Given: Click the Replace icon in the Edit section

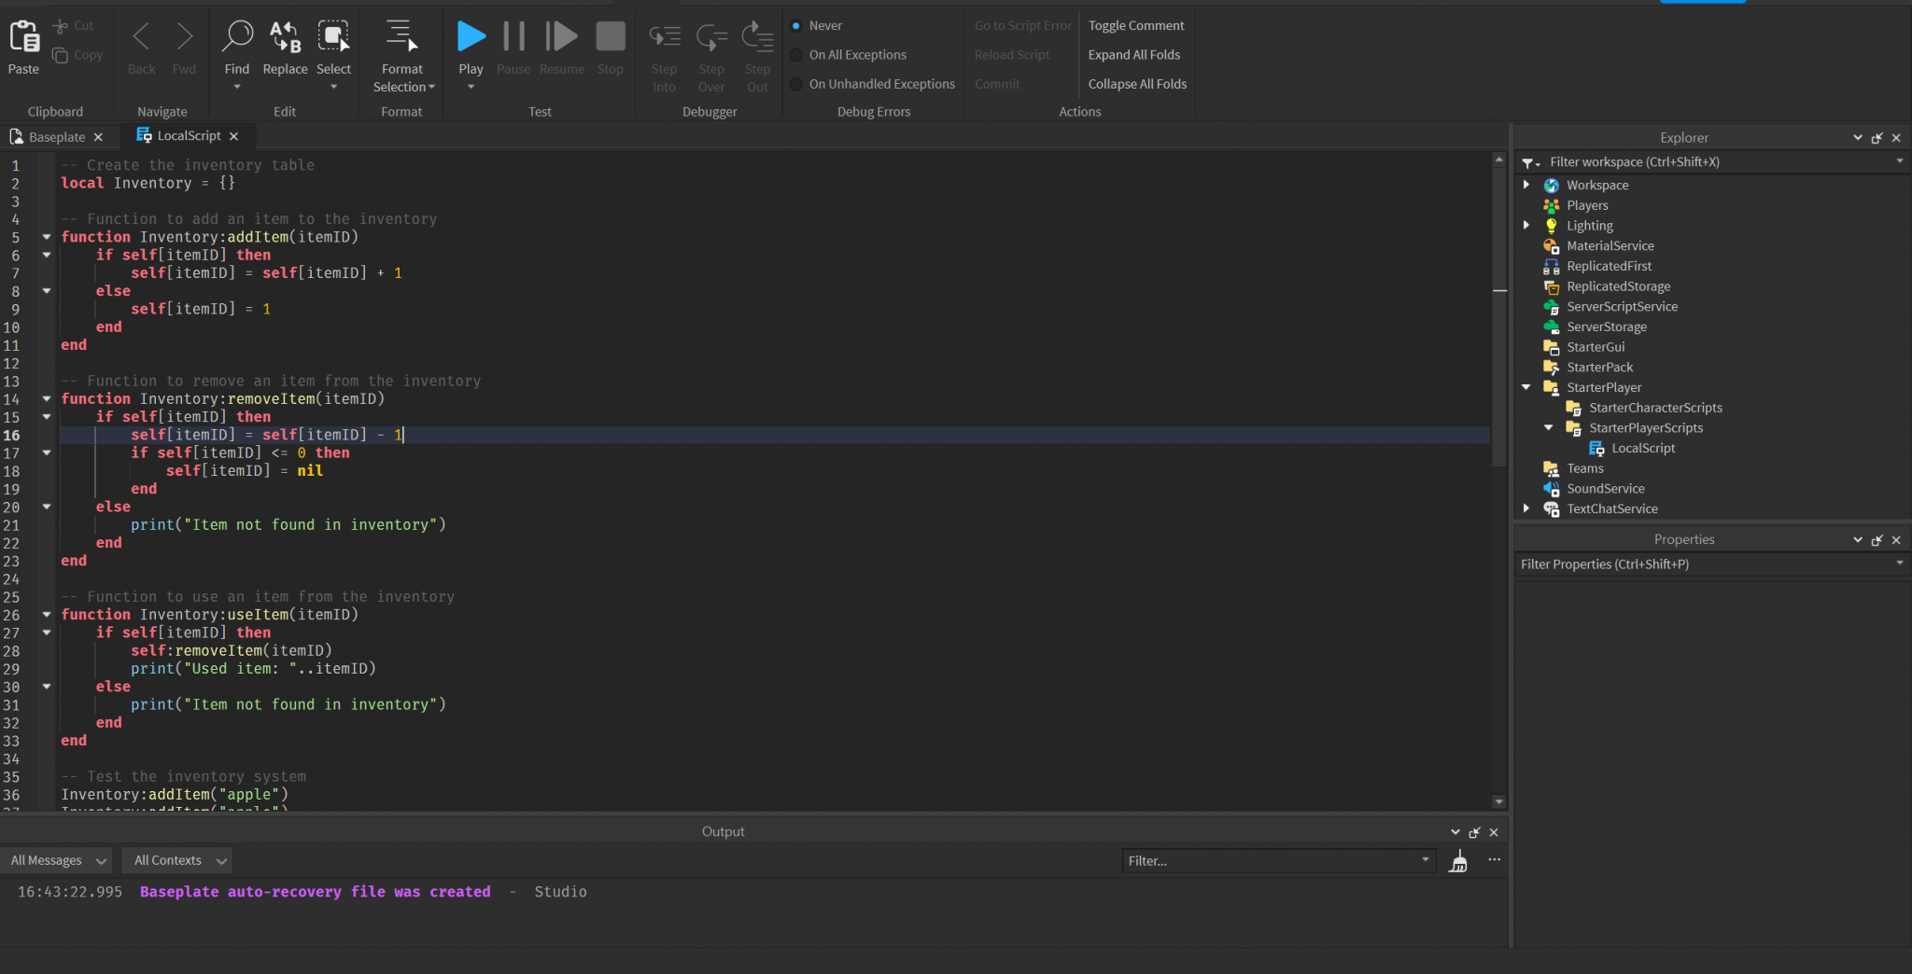Looking at the screenshot, I should pos(285,39).
